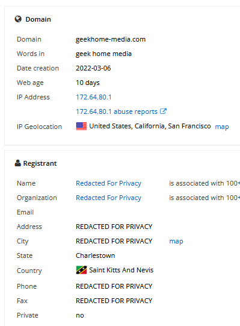
Task: Click the 'Domain' section heading
Action: tap(38, 19)
